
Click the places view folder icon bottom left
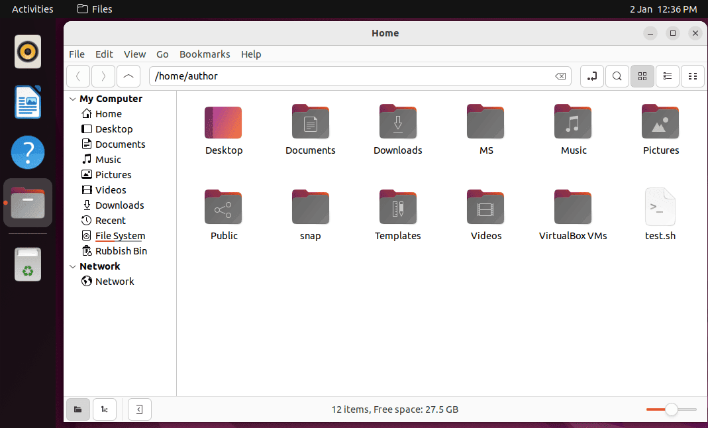[x=77, y=409]
